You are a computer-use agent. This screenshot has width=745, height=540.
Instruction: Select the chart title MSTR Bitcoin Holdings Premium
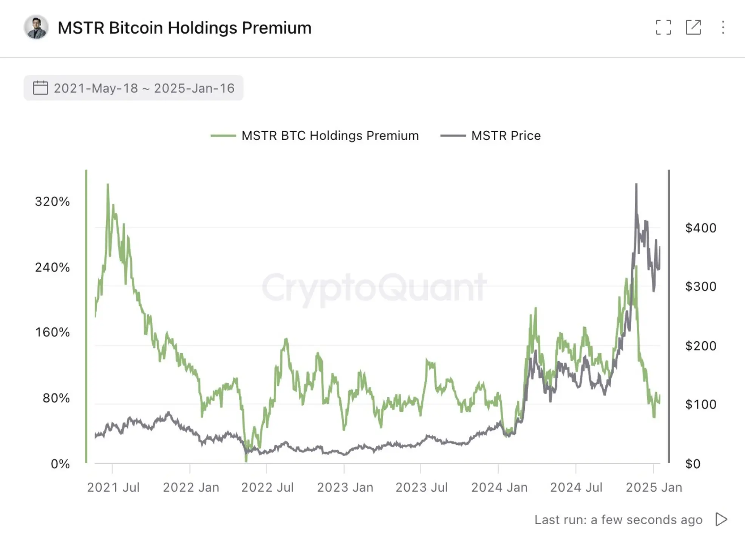tap(185, 27)
